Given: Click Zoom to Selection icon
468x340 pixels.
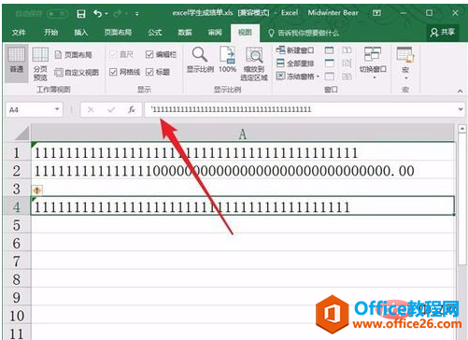Looking at the screenshot, I should click(x=254, y=64).
